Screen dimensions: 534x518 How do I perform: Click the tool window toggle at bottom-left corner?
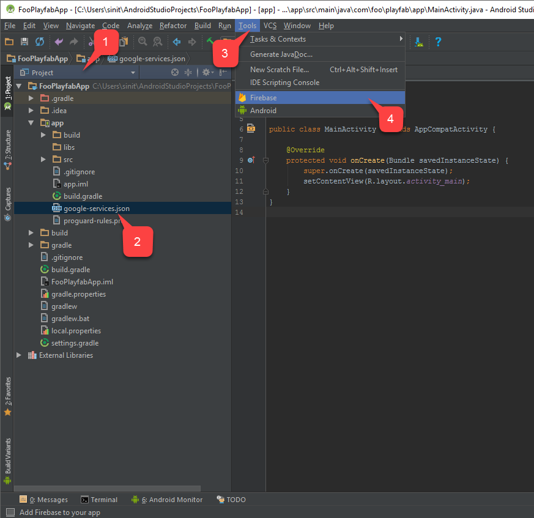pos(10,512)
